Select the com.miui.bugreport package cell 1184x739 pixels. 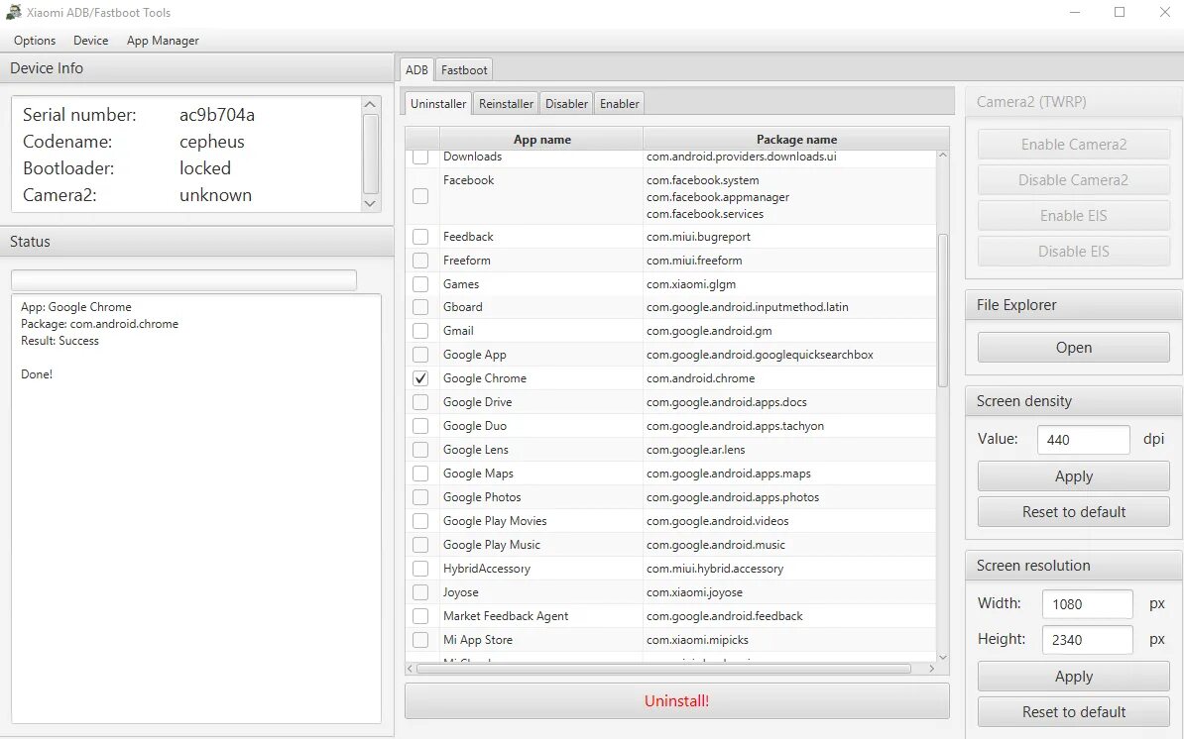(789, 237)
